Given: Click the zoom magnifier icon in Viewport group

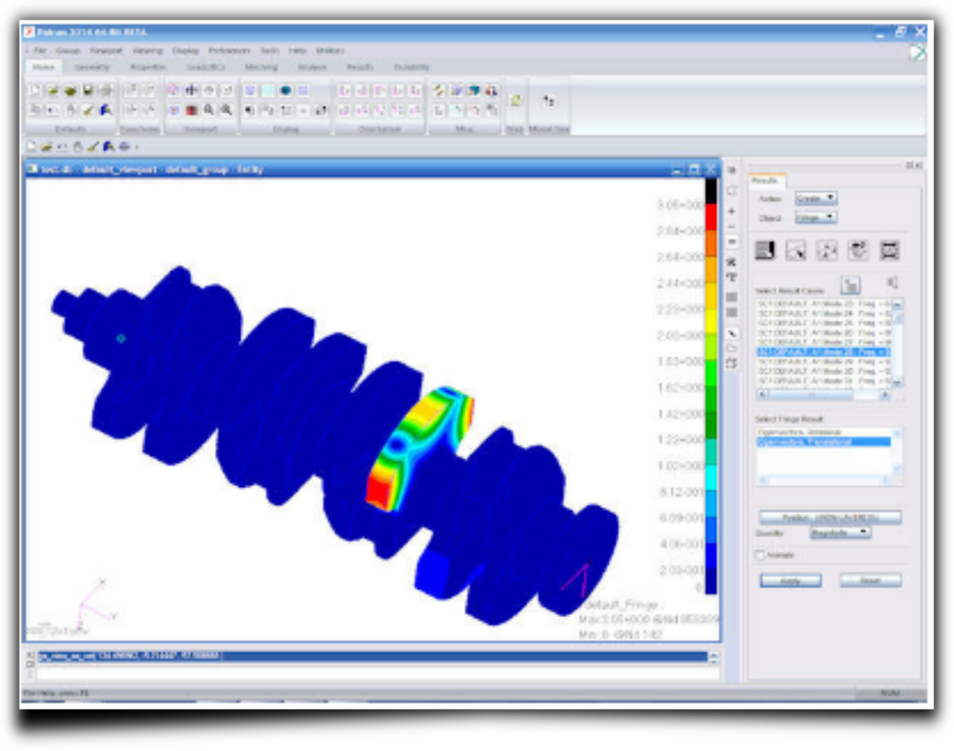Looking at the screenshot, I should pos(209,110).
